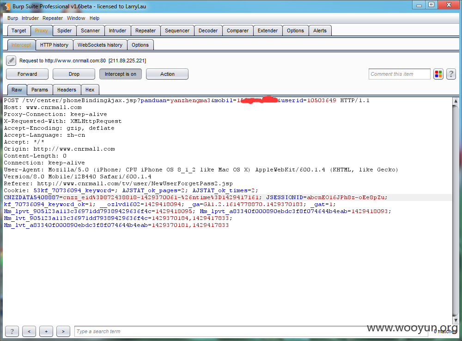This screenshot has width=462, height=341.
Task: Open the Action menu button
Action: click(167, 74)
